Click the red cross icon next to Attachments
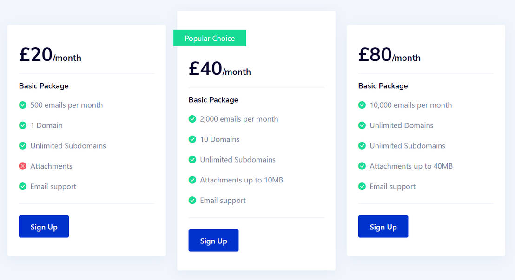515x280 pixels. 22,166
